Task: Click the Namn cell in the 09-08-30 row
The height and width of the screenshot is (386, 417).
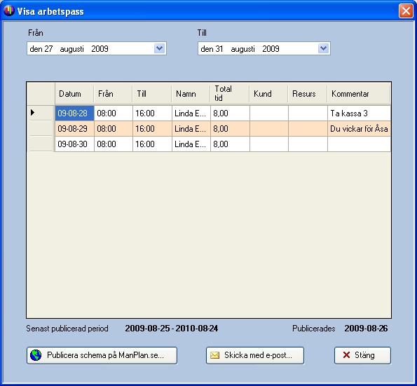Action: [x=191, y=144]
